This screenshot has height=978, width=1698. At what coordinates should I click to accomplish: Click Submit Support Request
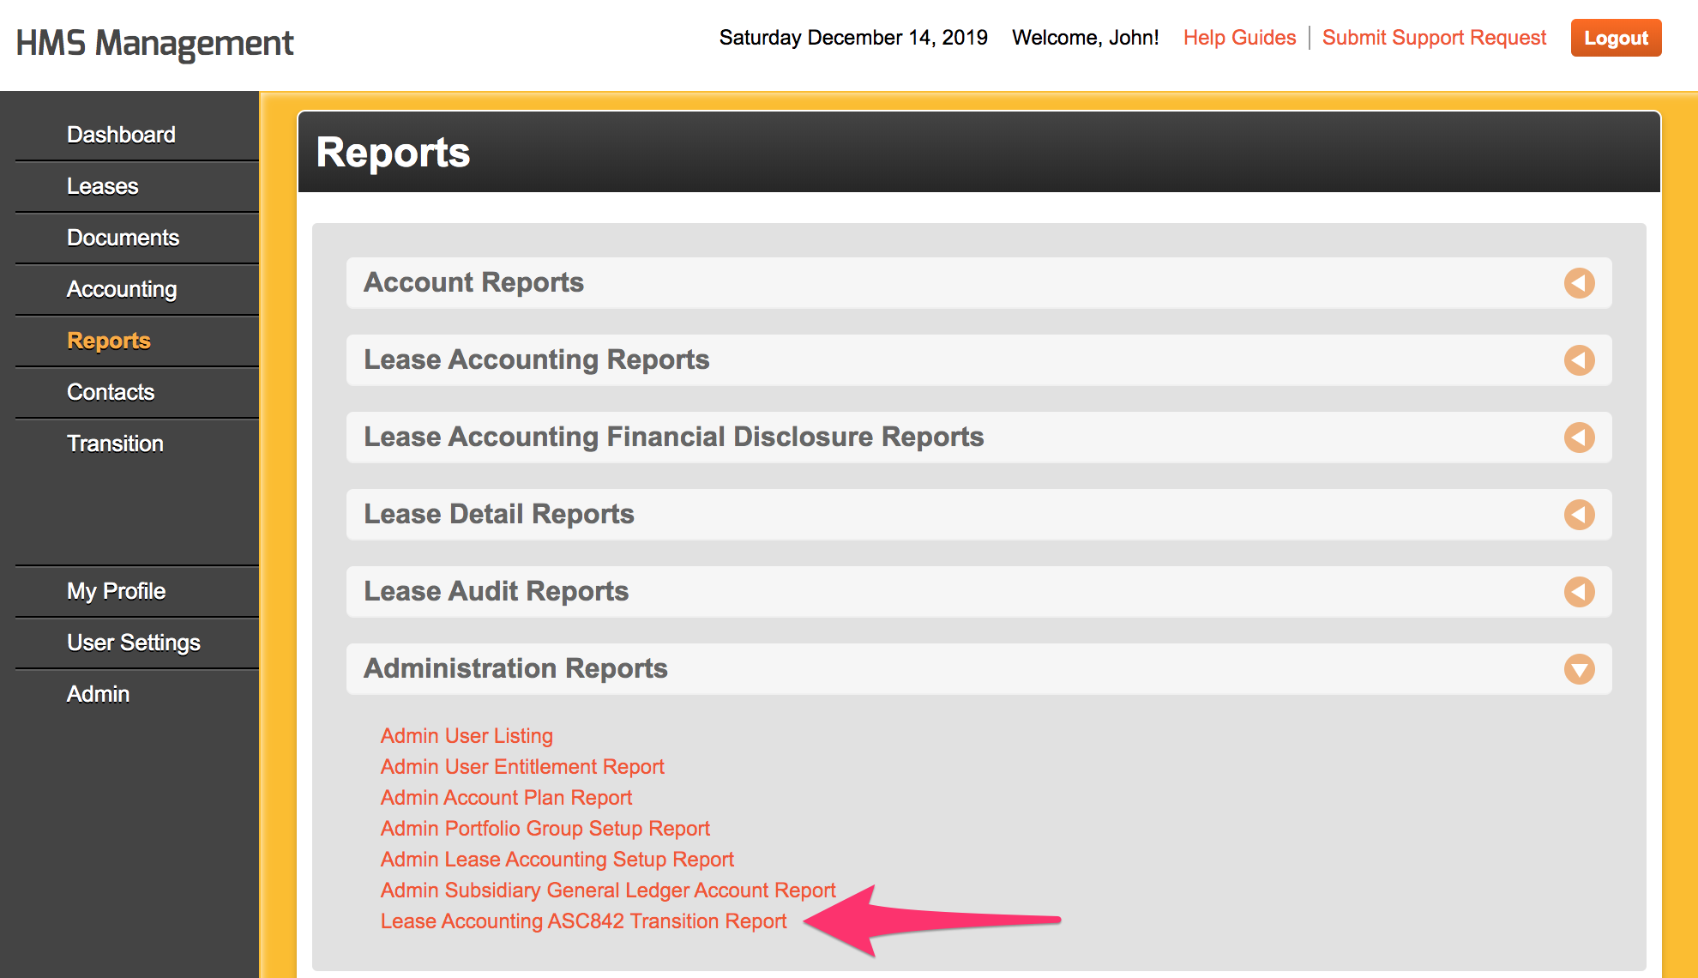(1433, 37)
